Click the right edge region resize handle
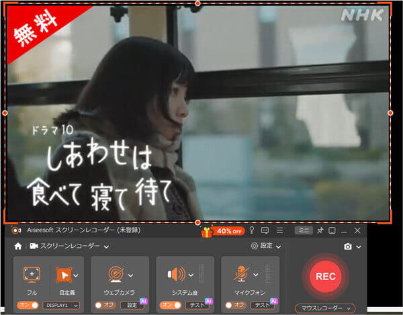 click(x=390, y=113)
